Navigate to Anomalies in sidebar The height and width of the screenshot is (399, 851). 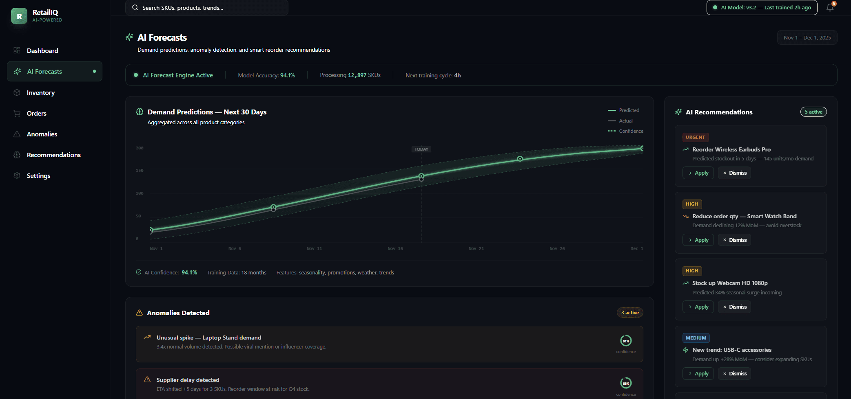(55, 134)
